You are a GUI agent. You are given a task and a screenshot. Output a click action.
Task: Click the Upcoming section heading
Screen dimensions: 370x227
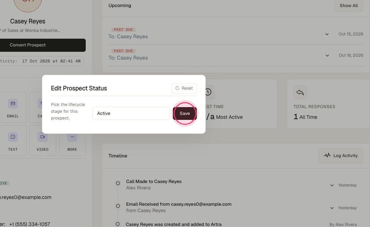tap(120, 5)
